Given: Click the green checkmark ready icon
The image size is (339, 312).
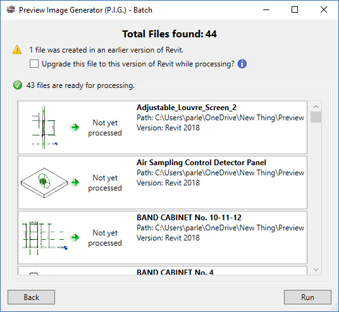Looking at the screenshot, I should coord(18,85).
